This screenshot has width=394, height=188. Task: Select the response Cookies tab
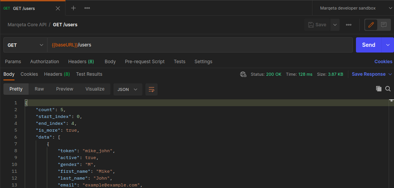tap(29, 74)
